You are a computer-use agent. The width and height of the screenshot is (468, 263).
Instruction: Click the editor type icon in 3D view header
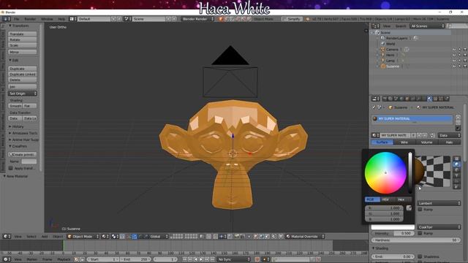6,237
